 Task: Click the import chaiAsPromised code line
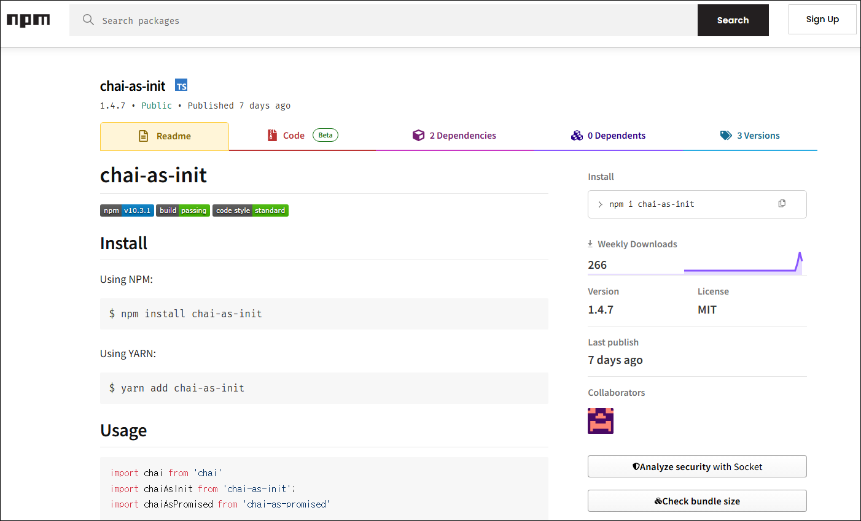coord(220,504)
